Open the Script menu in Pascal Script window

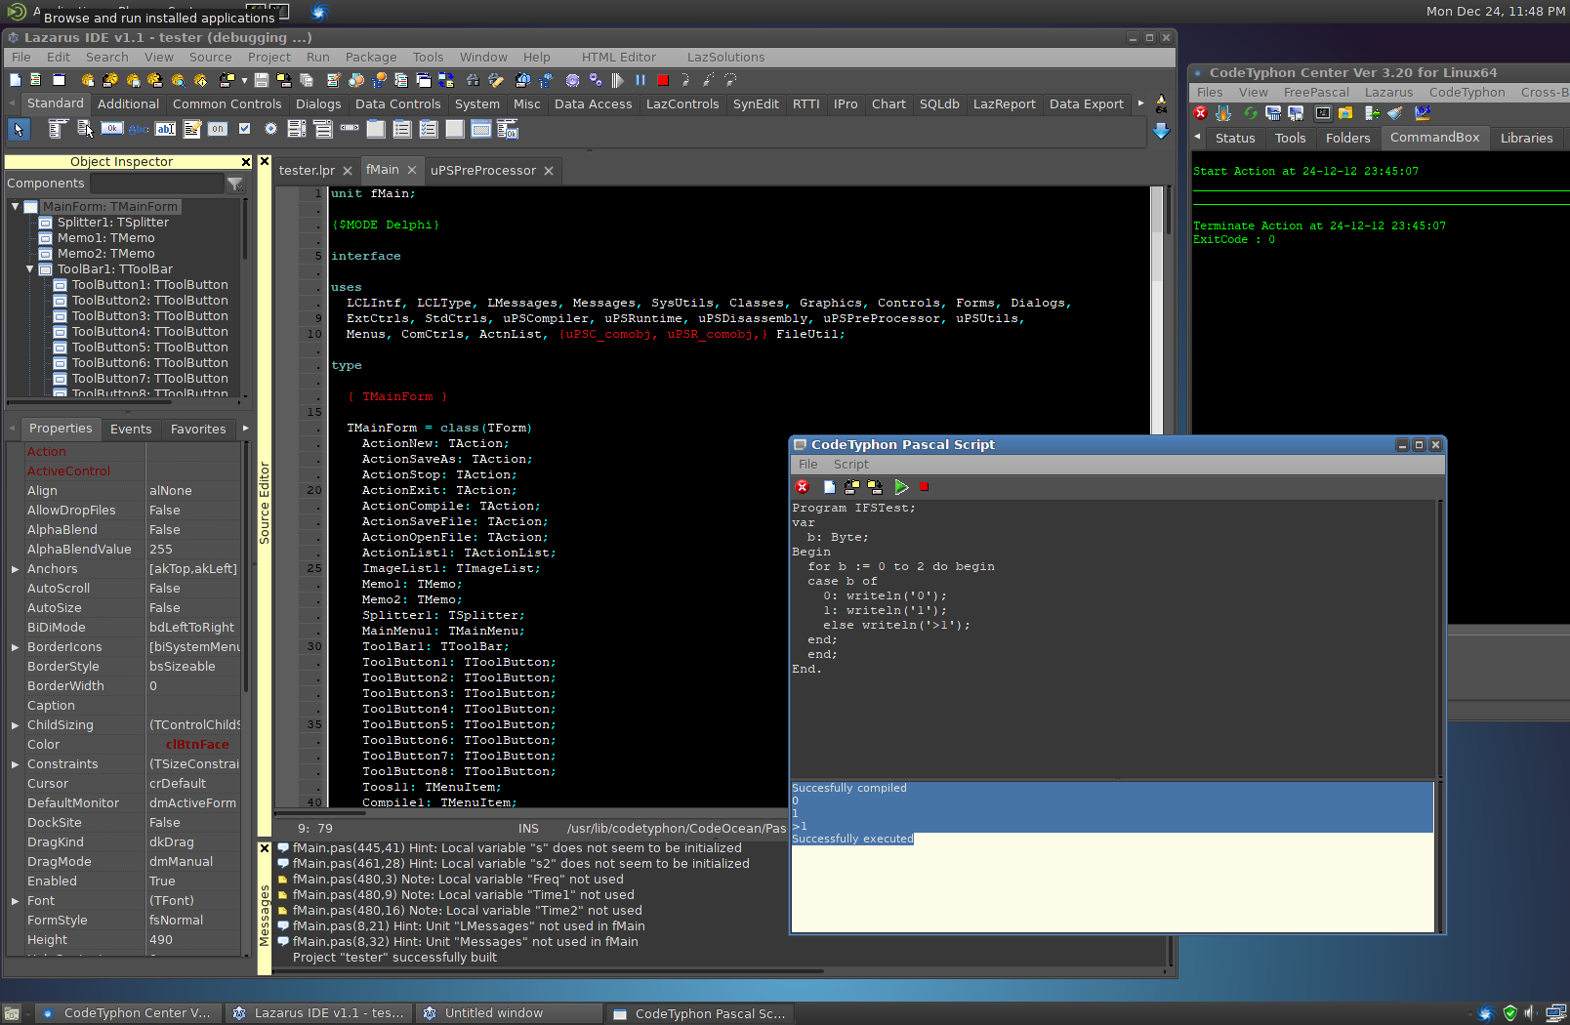click(x=850, y=465)
